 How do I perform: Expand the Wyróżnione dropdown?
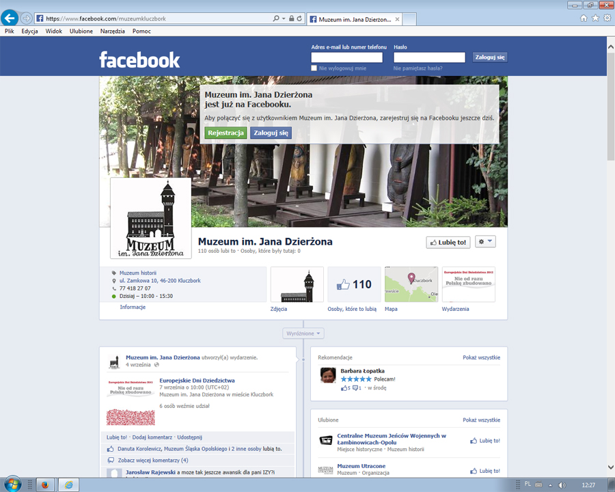tap(303, 333)
